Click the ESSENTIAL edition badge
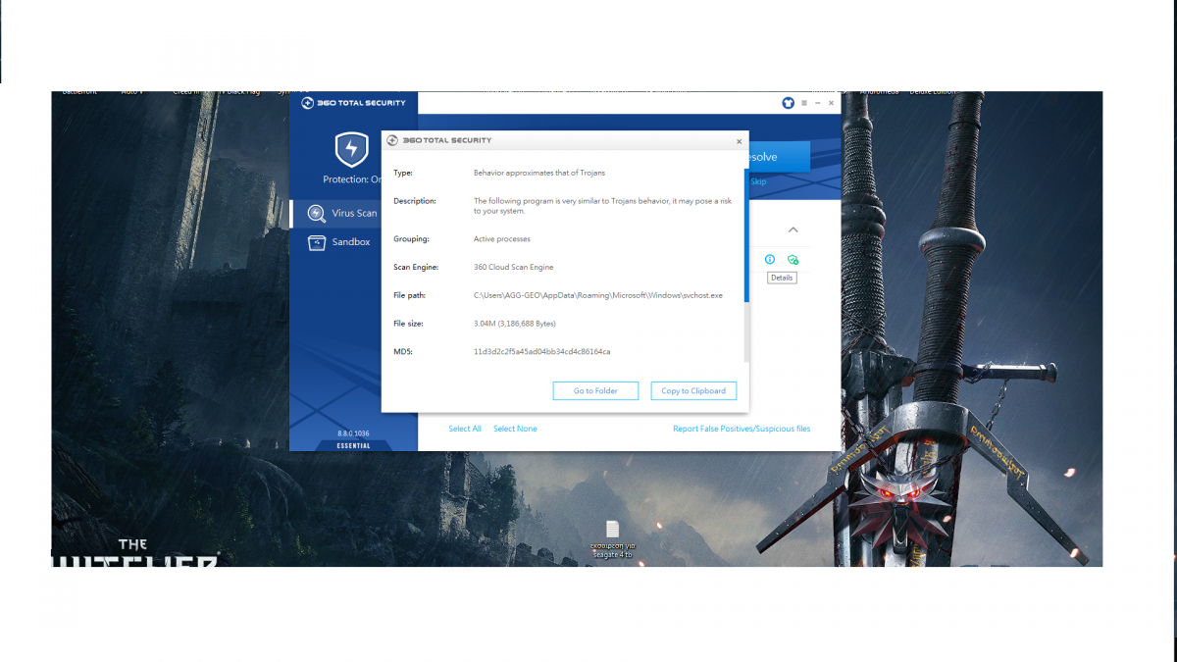1177x662 pixels. [x=353, y=445]
